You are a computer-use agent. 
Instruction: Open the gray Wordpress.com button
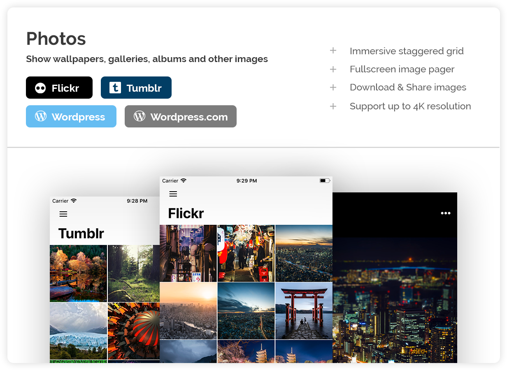181,116
